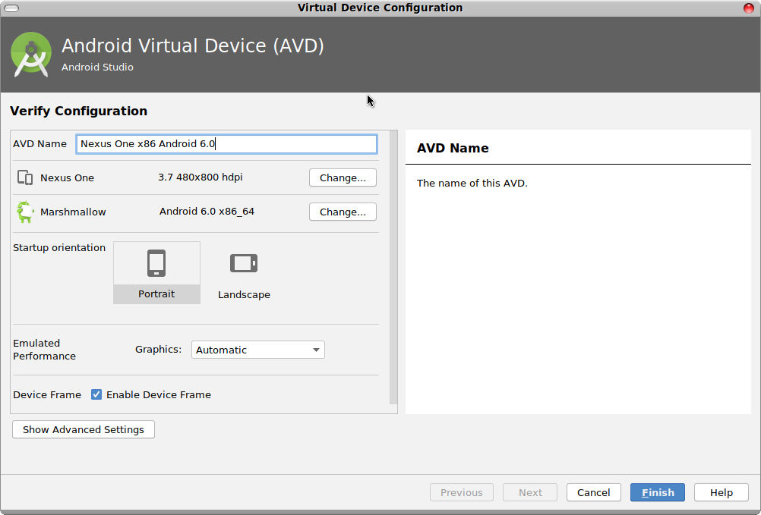
Task: Click the '3.7 480x800 hdpi' text
Action: coord(201,177)
